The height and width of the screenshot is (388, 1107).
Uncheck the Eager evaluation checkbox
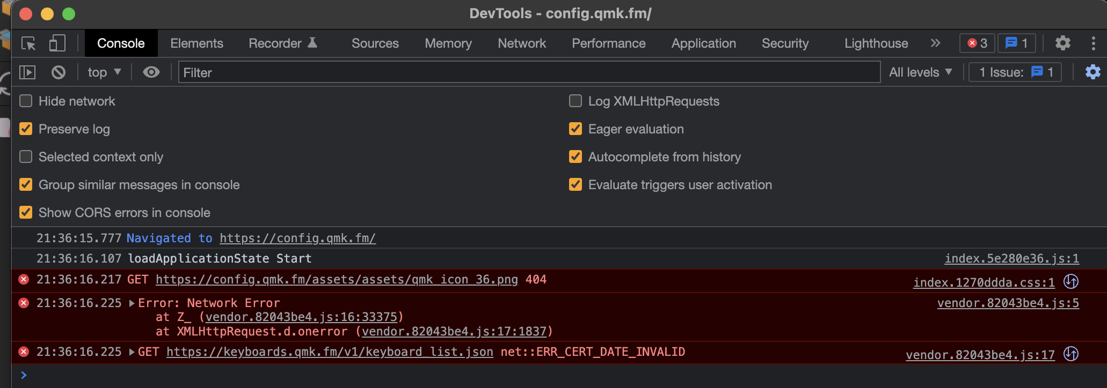(576, 129)
